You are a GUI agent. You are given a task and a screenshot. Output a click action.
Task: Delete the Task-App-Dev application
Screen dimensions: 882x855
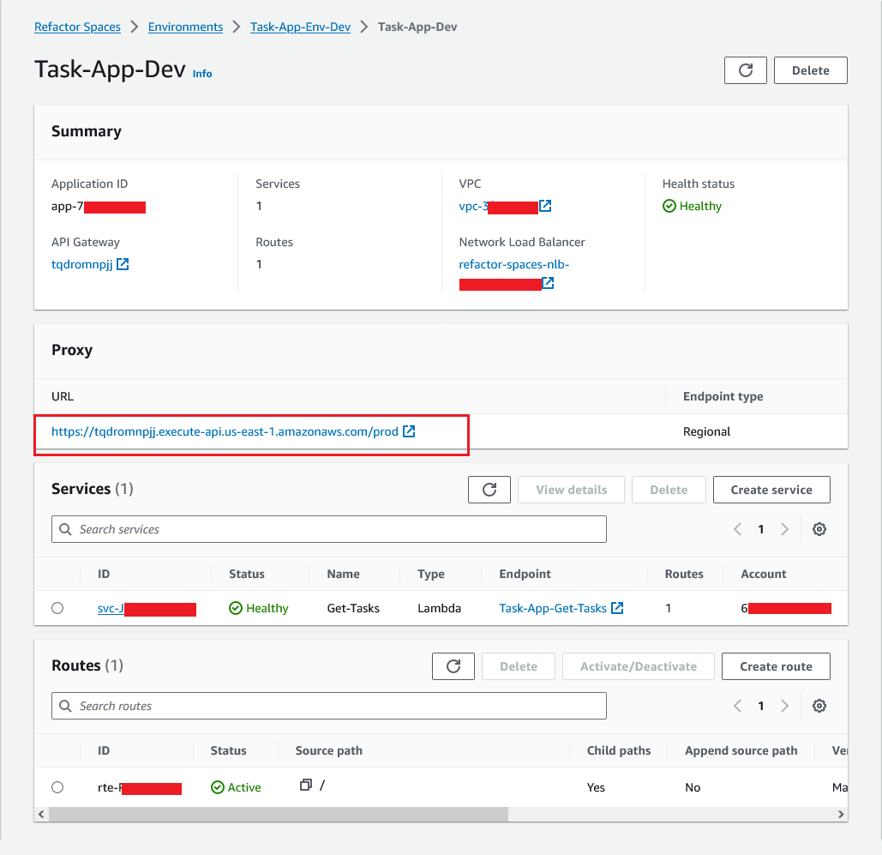811,70
